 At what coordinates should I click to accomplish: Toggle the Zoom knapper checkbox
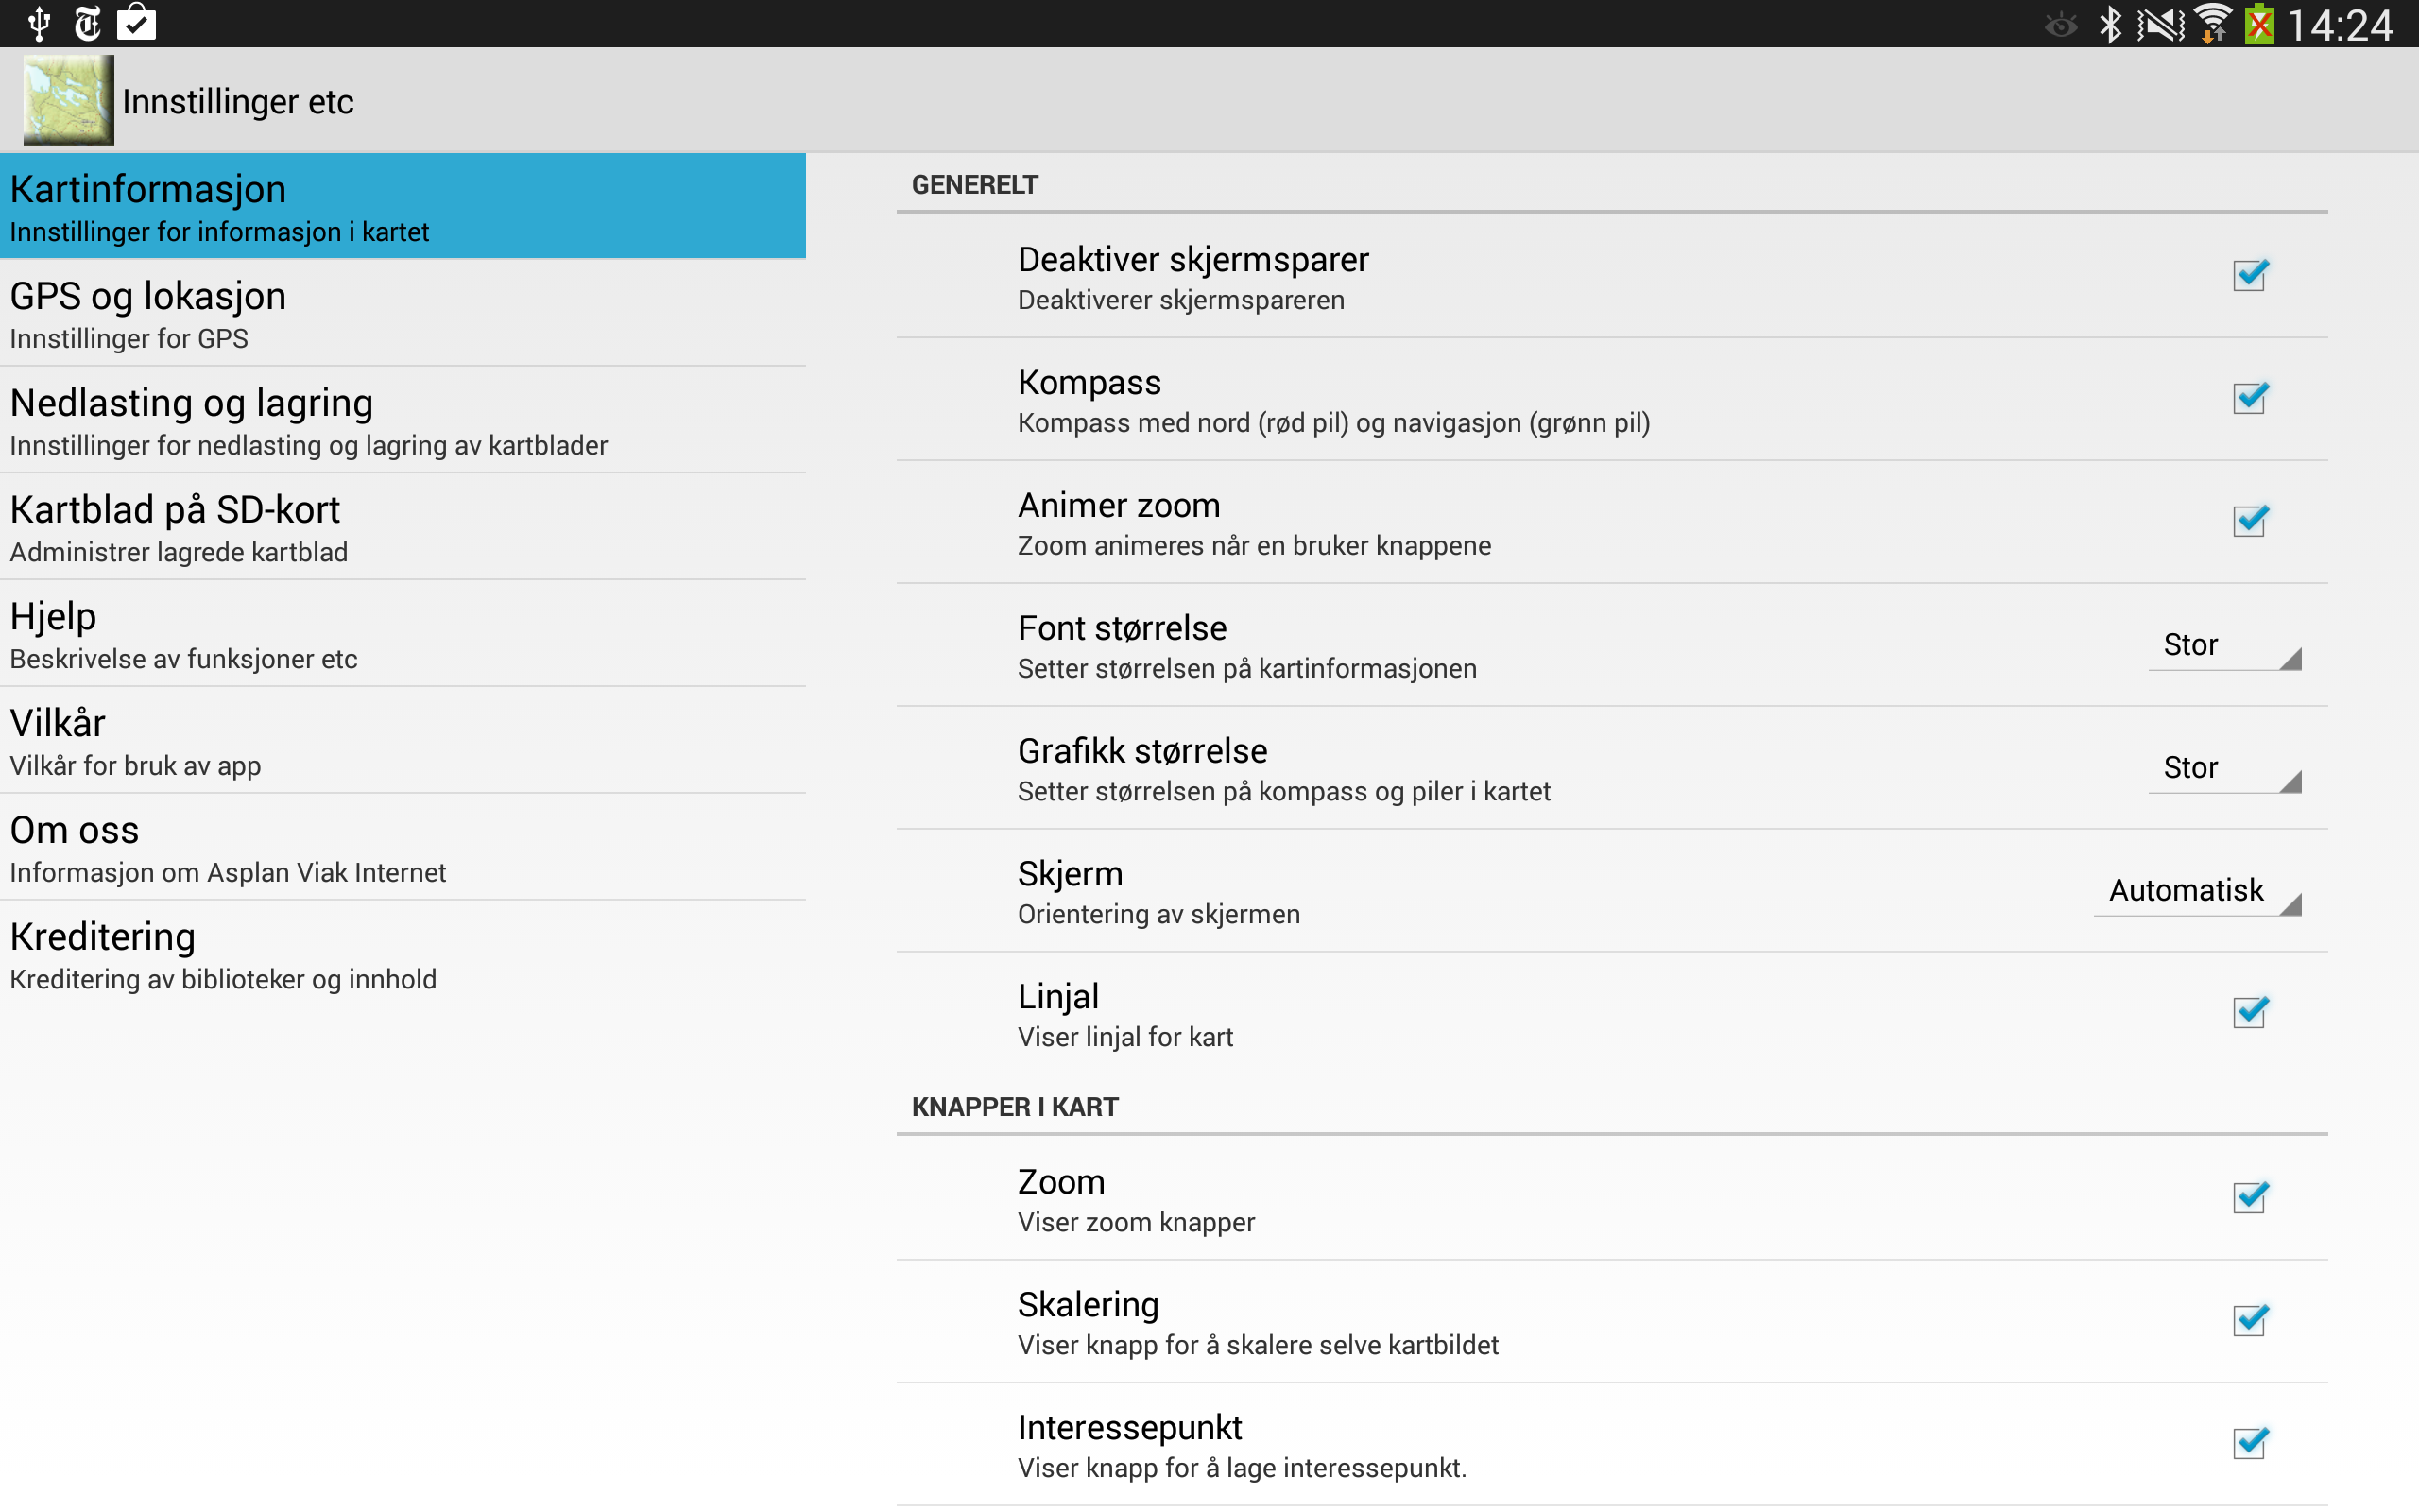coord(2249,1197)
